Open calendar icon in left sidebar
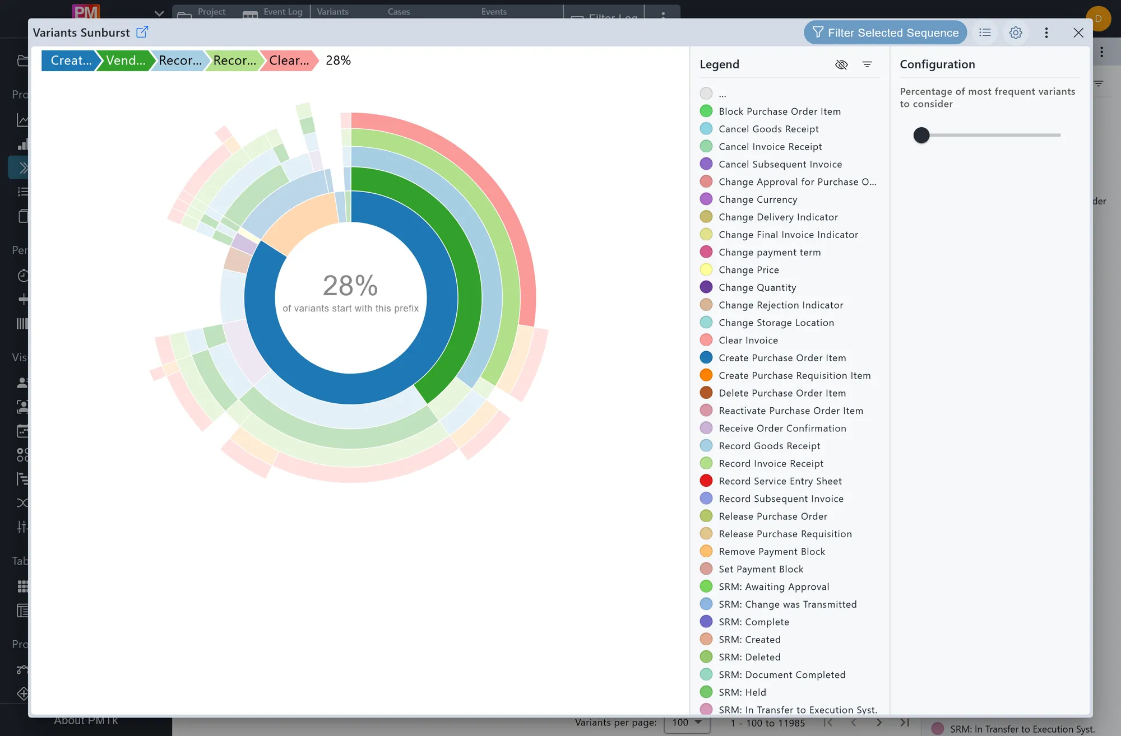 22,431
